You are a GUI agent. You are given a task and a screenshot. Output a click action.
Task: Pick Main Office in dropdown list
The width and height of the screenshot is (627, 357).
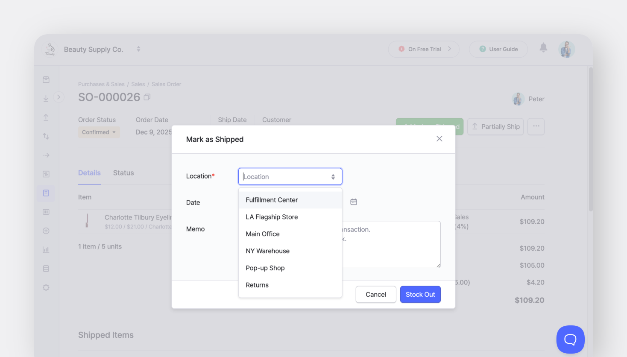[263, 234]
